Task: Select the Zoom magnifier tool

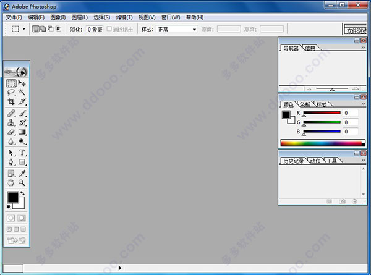Action: click(x=22, y=183)
